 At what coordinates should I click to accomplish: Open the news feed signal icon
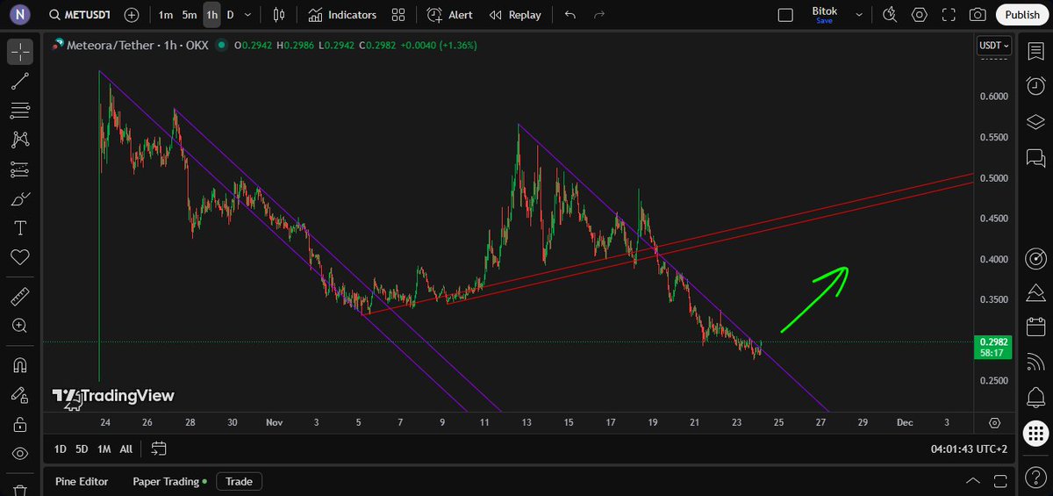click(x=1035, y=361)
